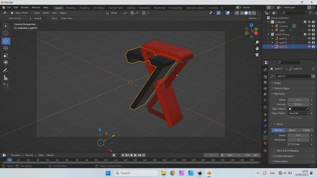Expand the Active Spline panel
The width and height of the screenshot is (317, 178).
[x=281, y=162]
